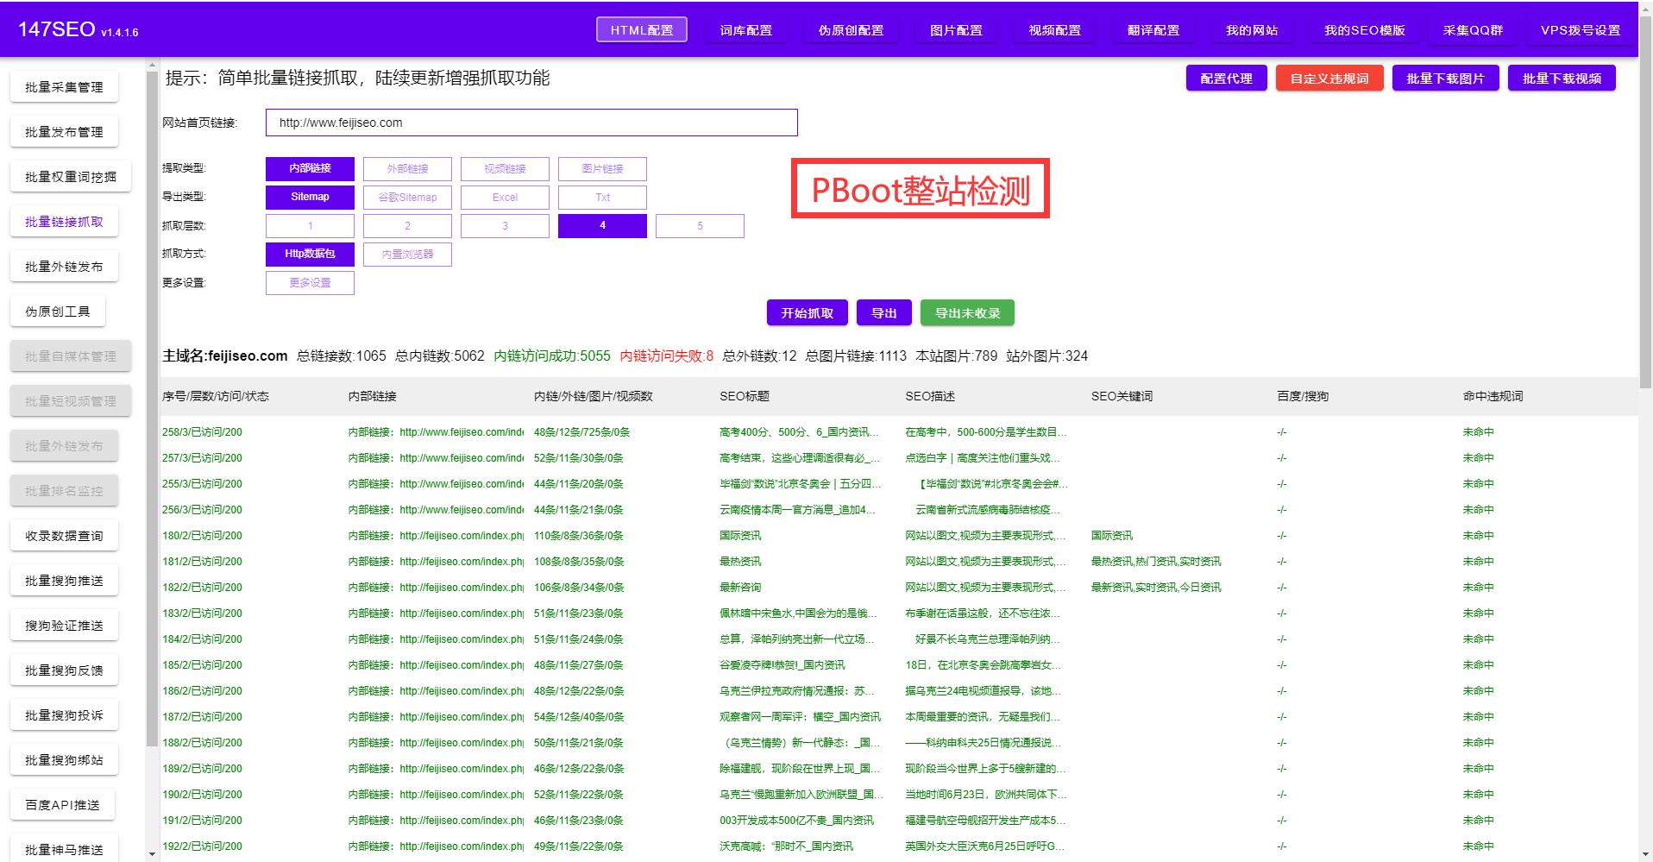Open 批量搜狗反馈 in sidebar
Viewport: 1653px width, 862px height.
click(64, 670)
